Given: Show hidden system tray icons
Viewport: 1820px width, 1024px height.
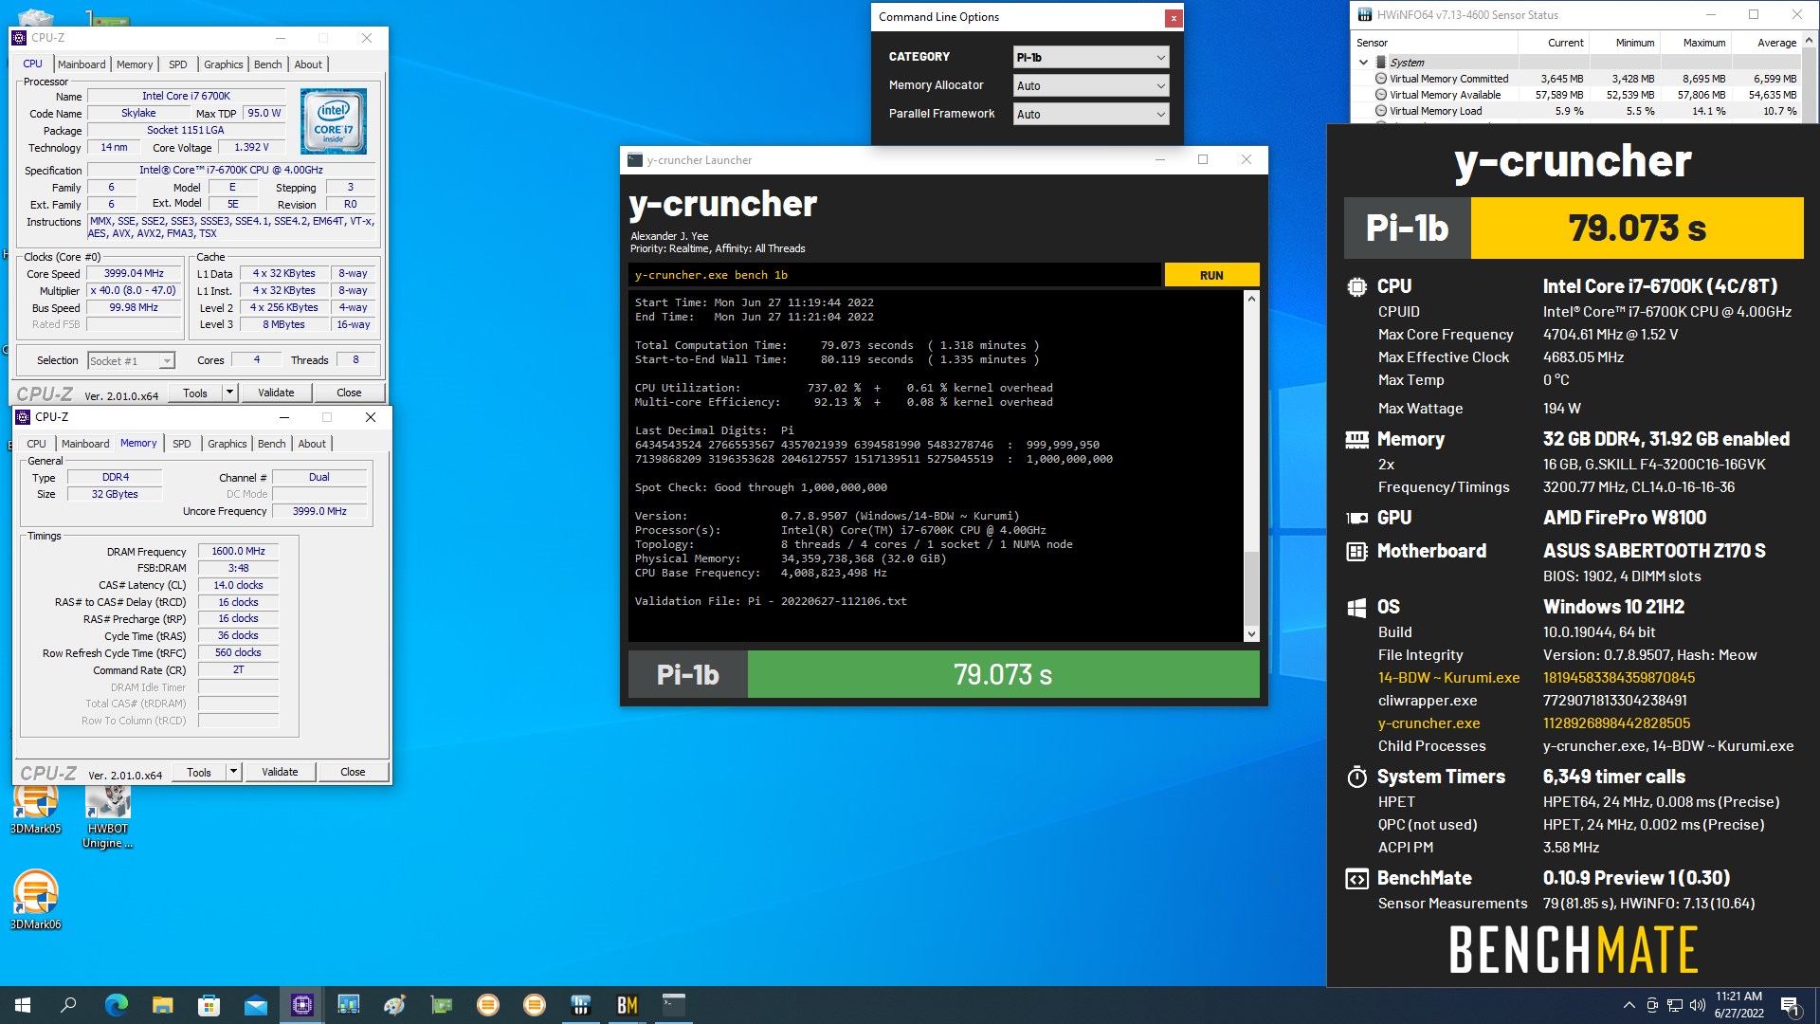Looking at the screenshot, I should coord(1629,1005).
